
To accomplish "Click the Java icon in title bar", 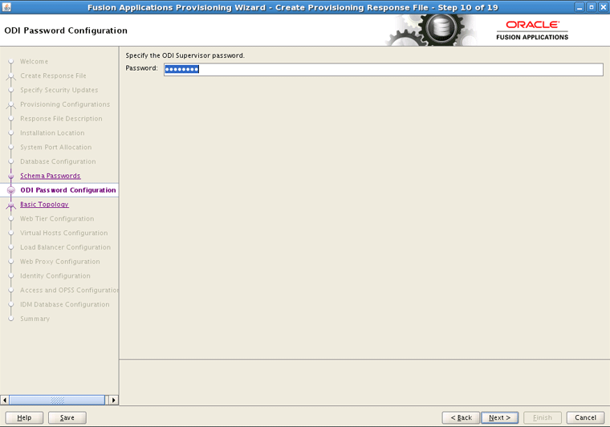I will pyautogui.click(x=6, y=6).
